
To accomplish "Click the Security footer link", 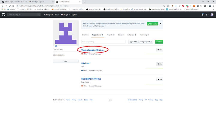I will [x=80, y=100].
